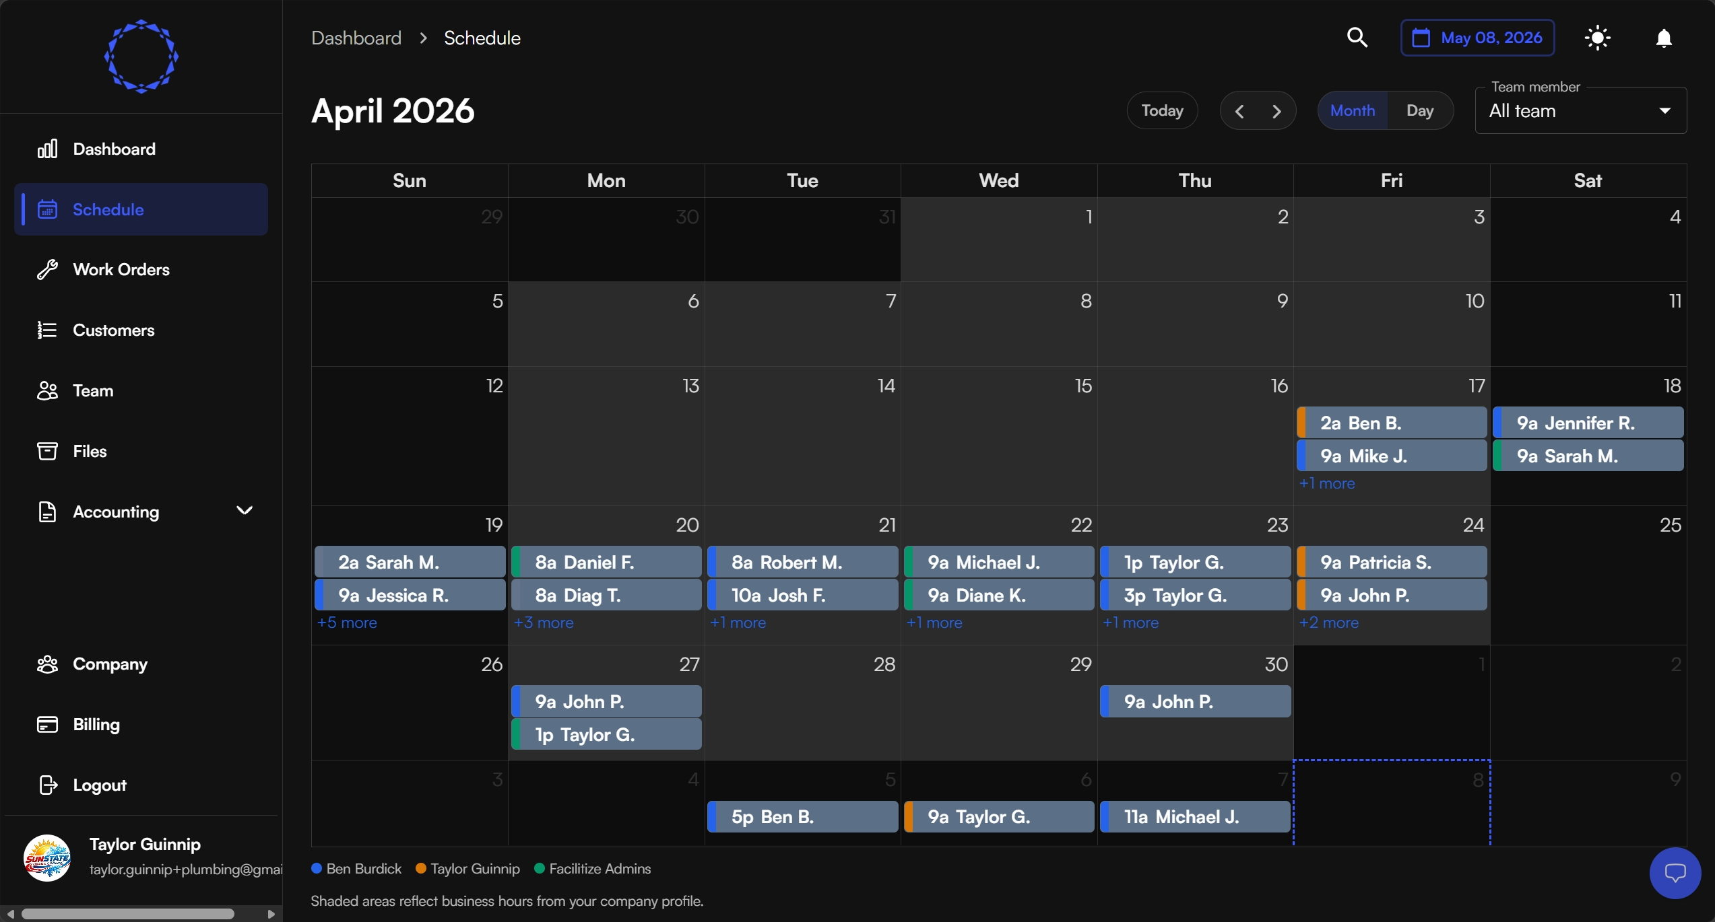The image size is (1715, 922).
Task: Click the Work Orders wrench icon
Action: [x=47, y=269]
